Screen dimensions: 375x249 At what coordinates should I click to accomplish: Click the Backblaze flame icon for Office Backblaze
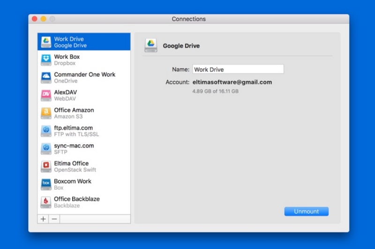click(x=46, y=202)
